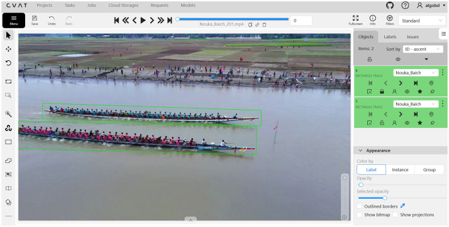Viewport: 449px width, 227px height.
Task: Select the OpenCV tools icon
Action: point(8,128)
